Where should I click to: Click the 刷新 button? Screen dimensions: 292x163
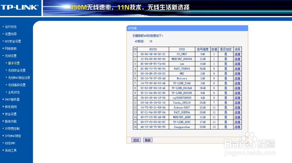(148, 140)
